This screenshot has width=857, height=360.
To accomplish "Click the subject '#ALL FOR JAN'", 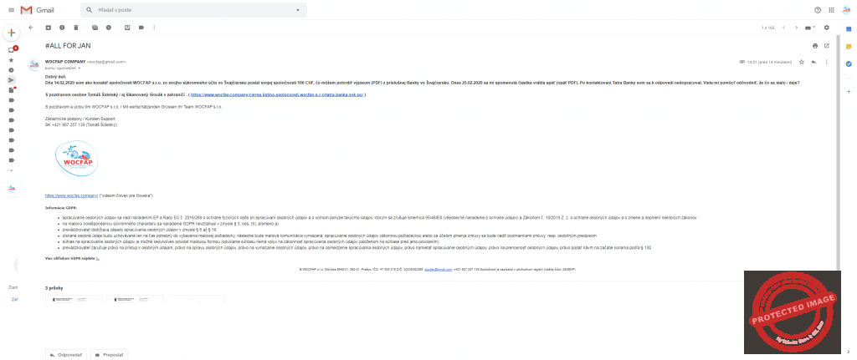I will coord(68,46).
